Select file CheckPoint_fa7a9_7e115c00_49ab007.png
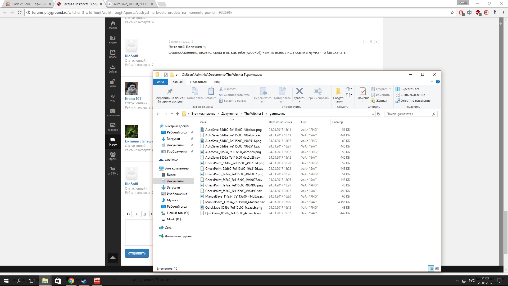 [x=234, y=174]
